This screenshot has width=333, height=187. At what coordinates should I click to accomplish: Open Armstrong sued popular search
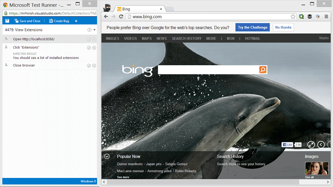click(159, 171)
